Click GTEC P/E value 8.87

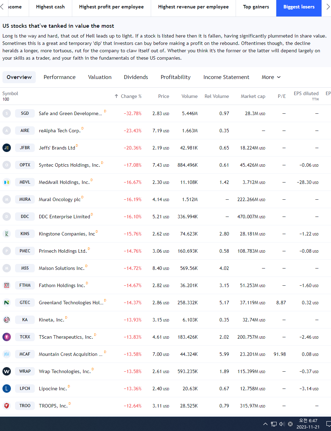pos(281,303)
